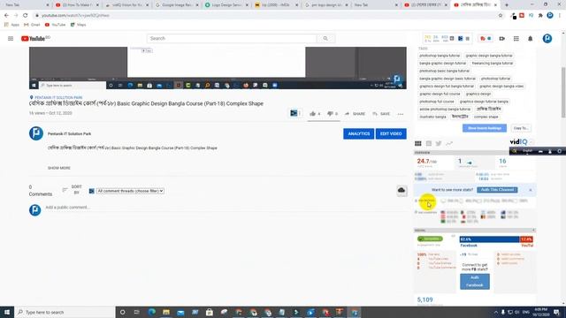The height and width of the screenshot is (318, 566).
Task: Click the Auth This Channel button
Action: 497,190
